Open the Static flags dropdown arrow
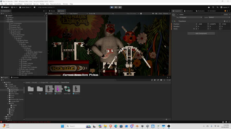This screenshot has width=231, height=129. pyautogui.click(x=229, y=15)
